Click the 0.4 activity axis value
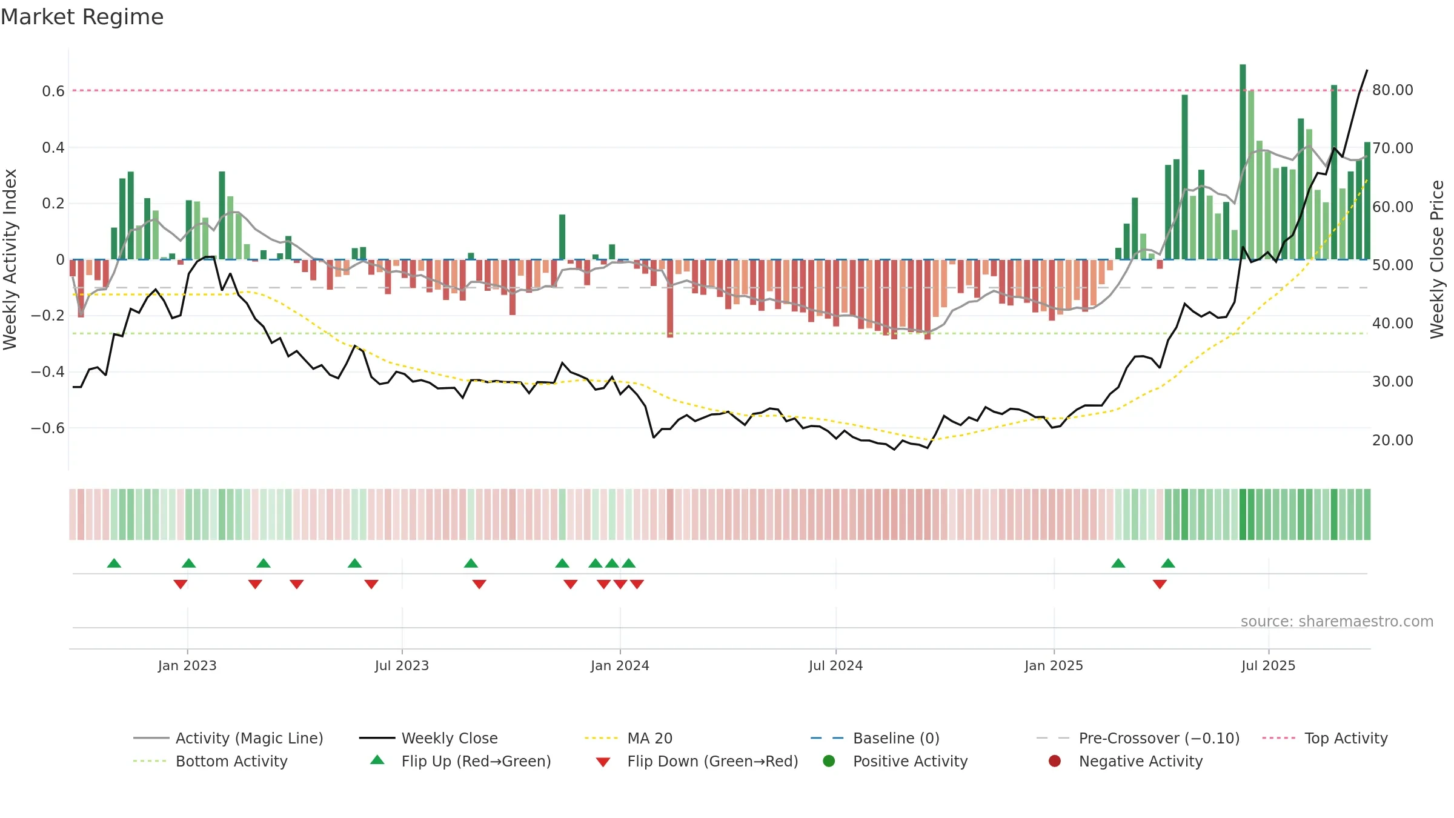The height and width of the screenshot is (818, 1454). click(x=53, y=147)
